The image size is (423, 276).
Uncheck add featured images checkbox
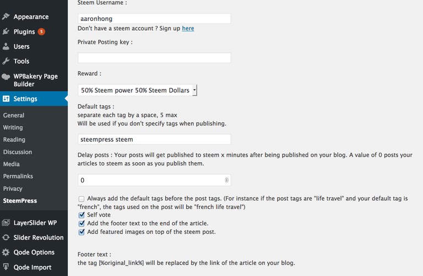tap(82, 232)
